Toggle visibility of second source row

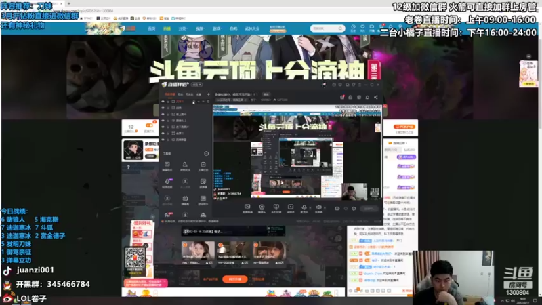(163, 108)
